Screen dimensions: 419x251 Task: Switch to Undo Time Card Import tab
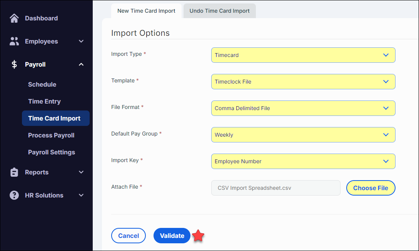pos(219,11)
